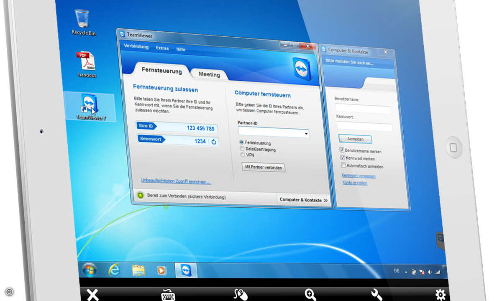Select the VPN radio button
The height and width of the screenshot is (301, 502).
[242, 155]
